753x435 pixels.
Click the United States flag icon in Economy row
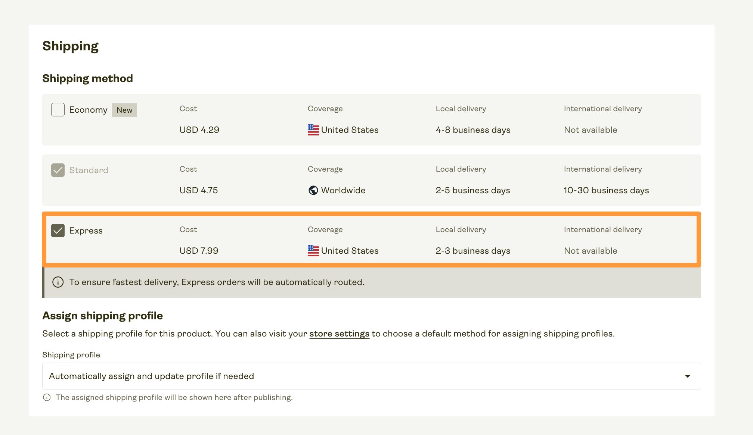pos(313,129)
